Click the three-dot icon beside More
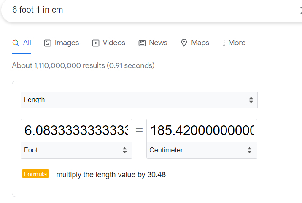The image size is (302, 203). point(224,43)
